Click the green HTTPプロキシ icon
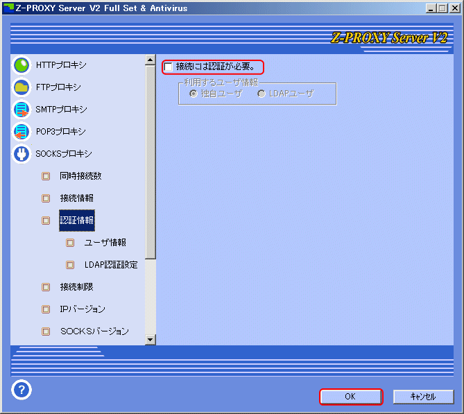 click(22, 65)
